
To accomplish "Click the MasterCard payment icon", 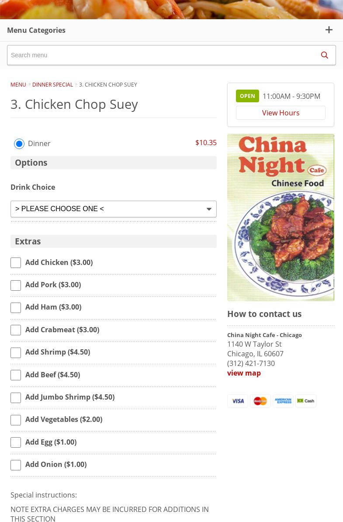I will [260, 401].
